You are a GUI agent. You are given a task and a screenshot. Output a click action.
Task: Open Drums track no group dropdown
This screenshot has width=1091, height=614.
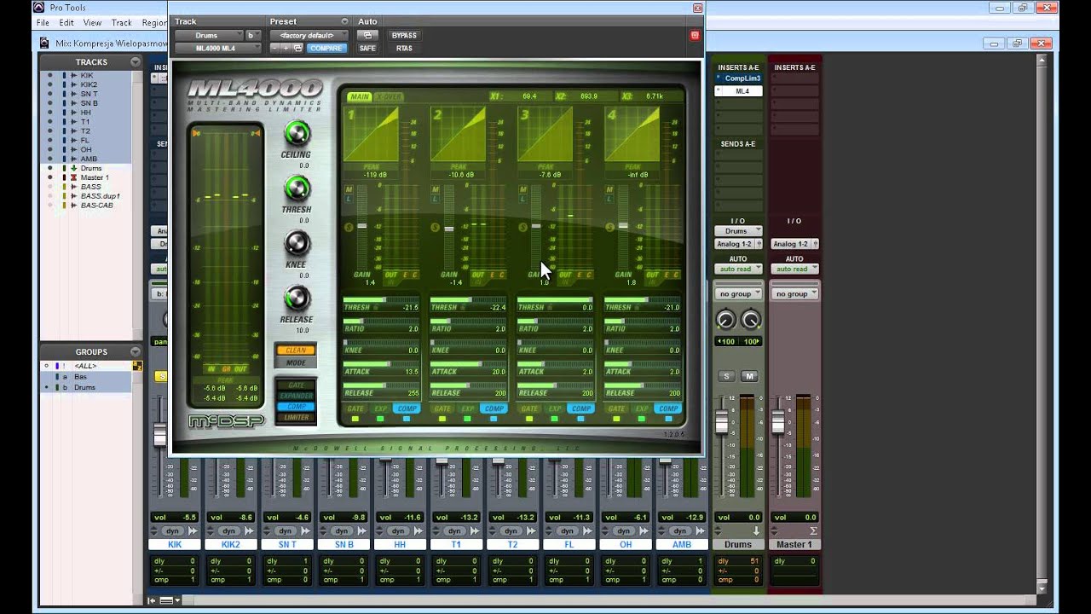tap(738, 294)
